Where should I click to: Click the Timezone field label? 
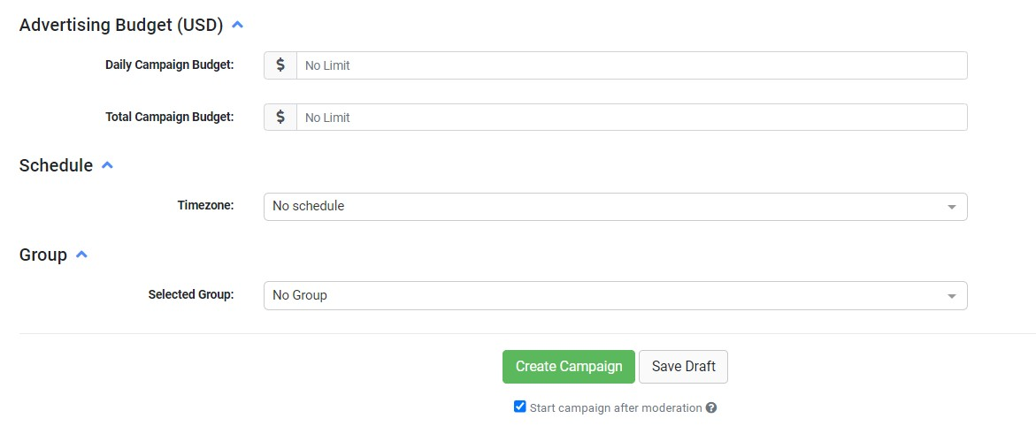click(x=205, y=205)
